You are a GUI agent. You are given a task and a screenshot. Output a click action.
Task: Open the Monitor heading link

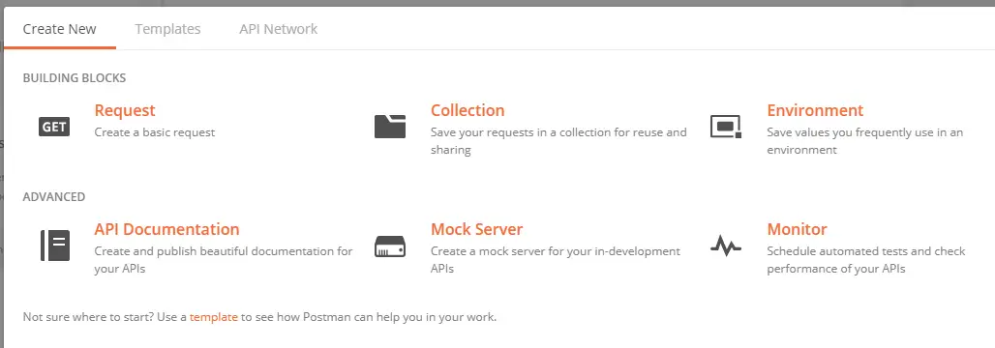point(797,229)
